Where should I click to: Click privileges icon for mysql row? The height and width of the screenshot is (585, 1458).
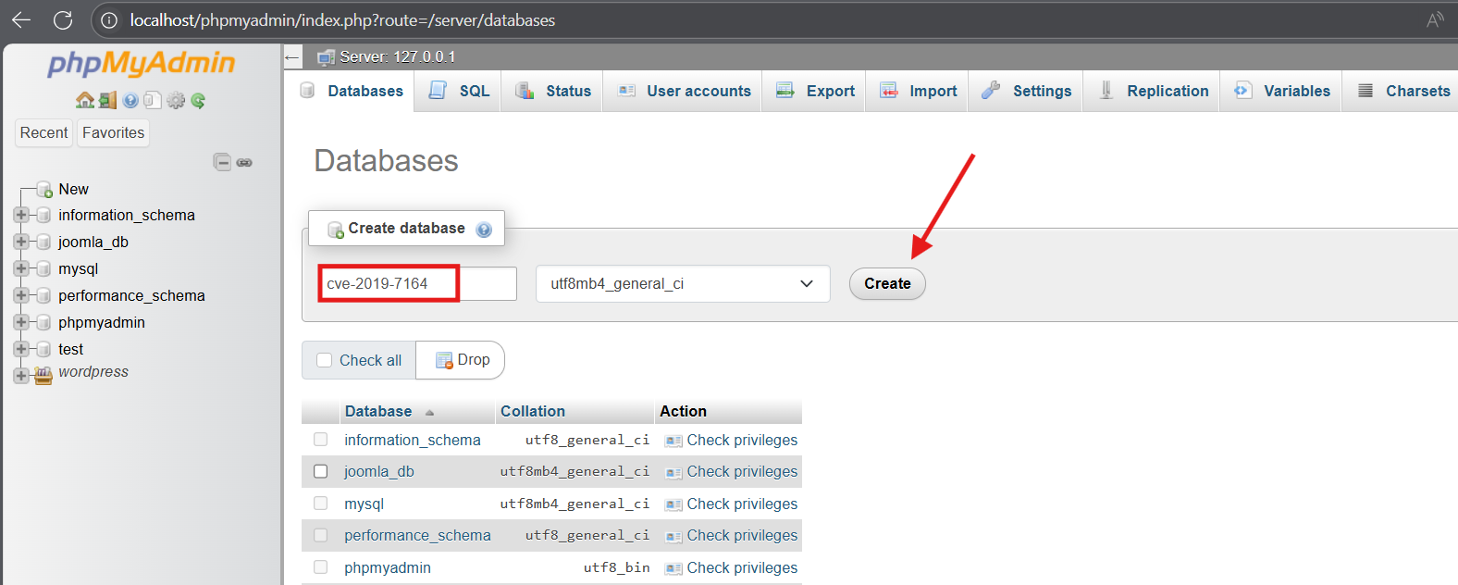click(673, 504)
